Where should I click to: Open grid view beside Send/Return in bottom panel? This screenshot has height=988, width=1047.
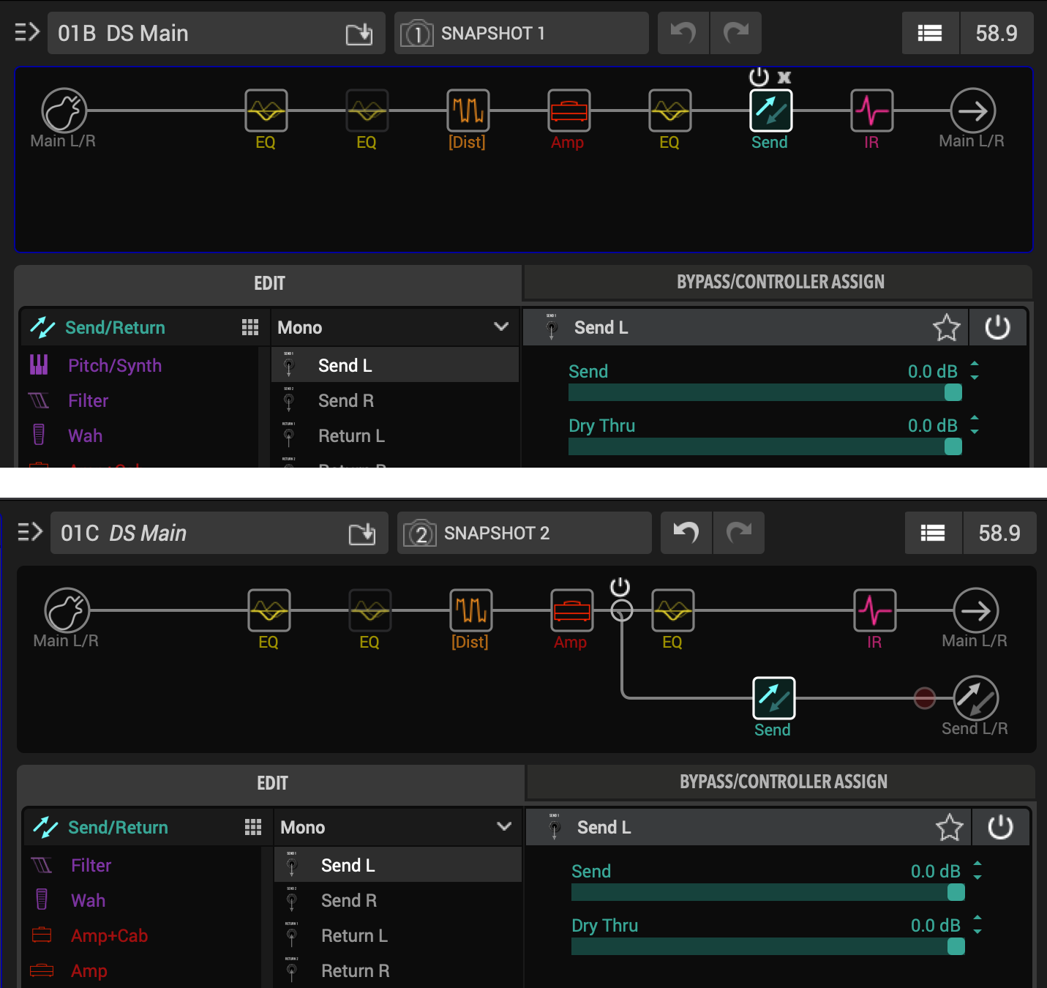click(x=253, y=827)
